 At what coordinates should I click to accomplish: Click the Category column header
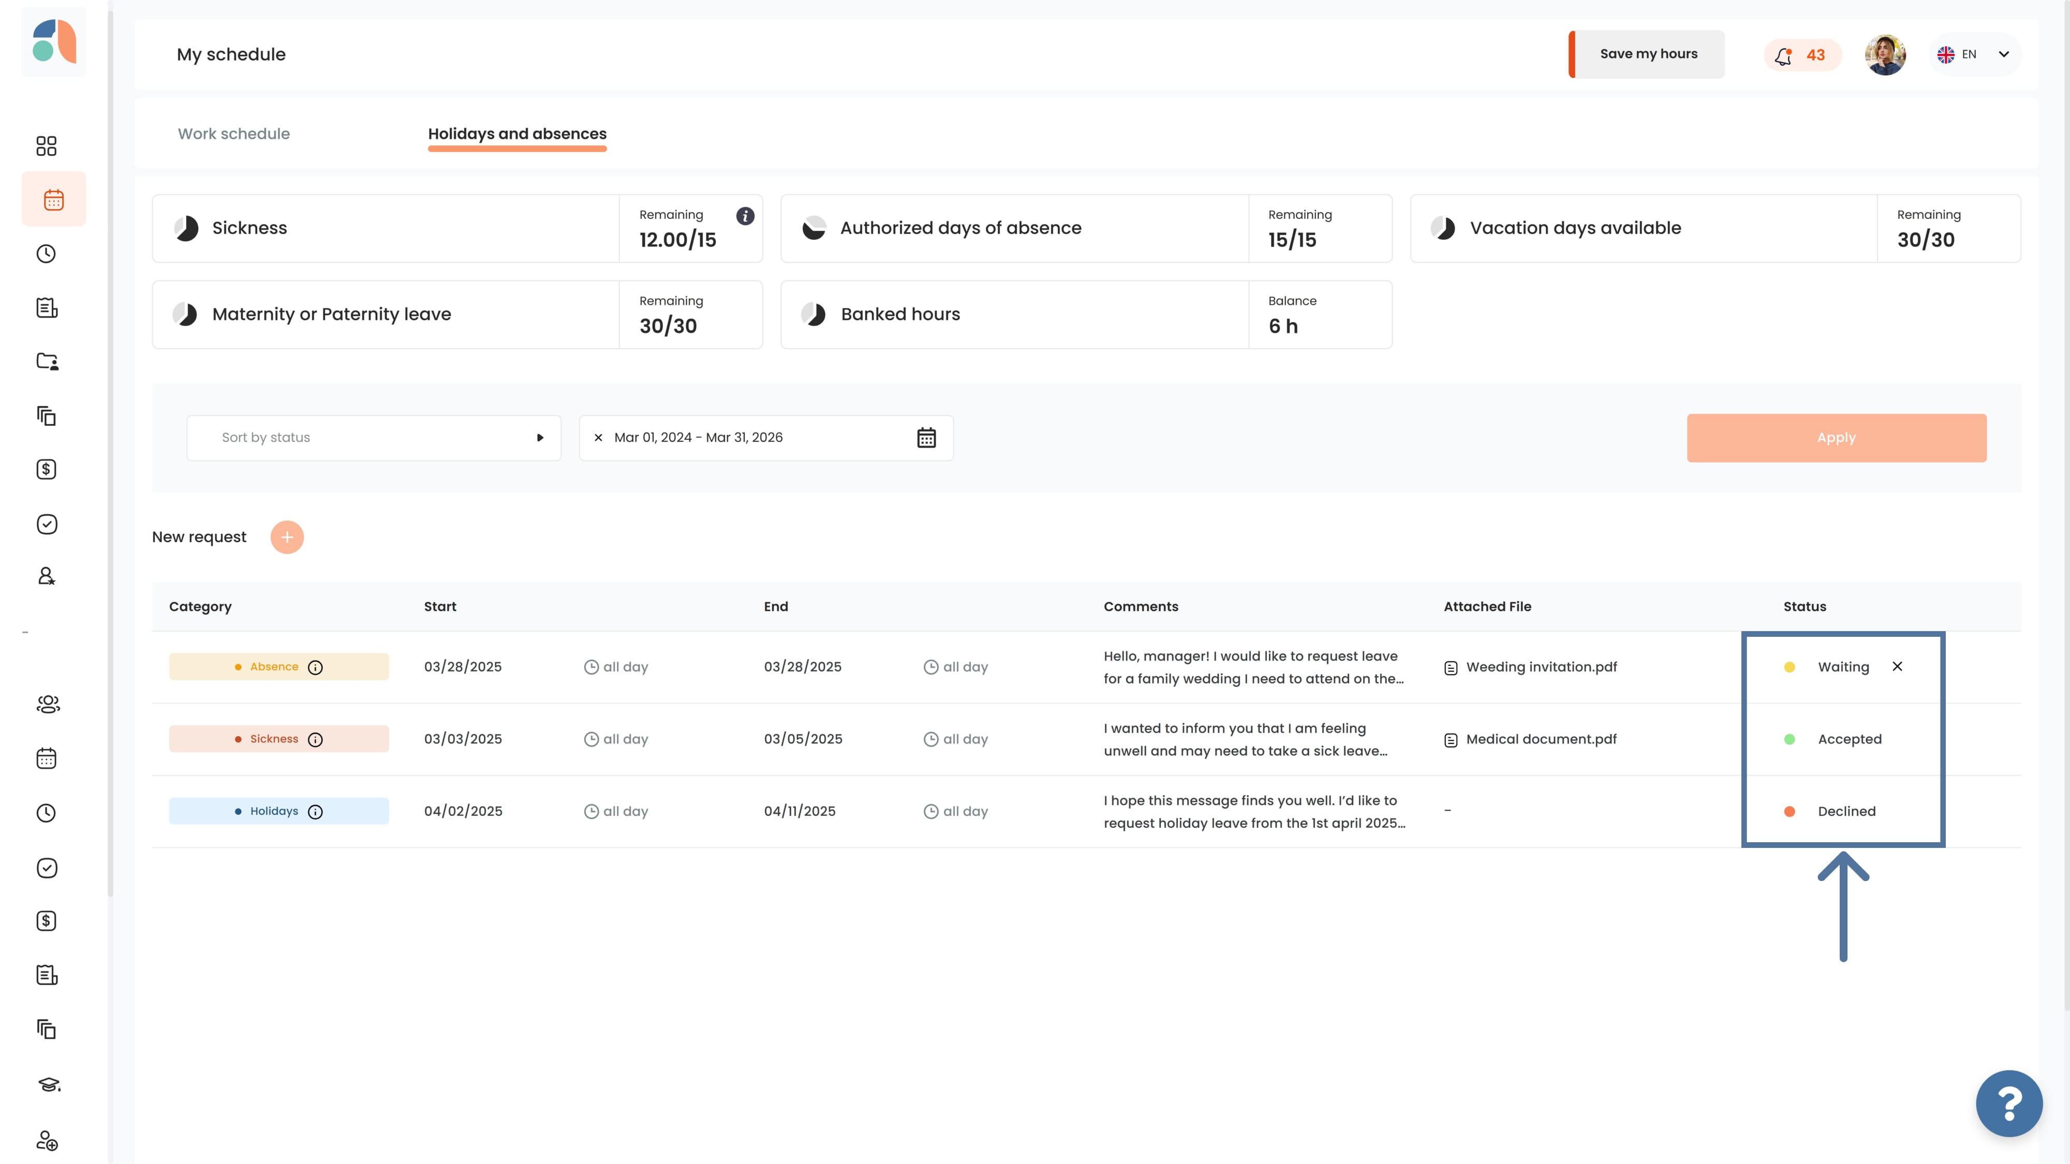[x=200, y=606]
